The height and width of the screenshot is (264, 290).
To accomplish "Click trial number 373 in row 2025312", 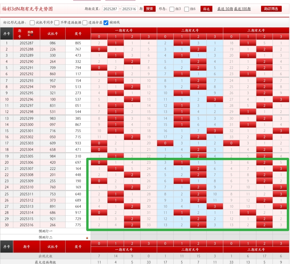I will point(53,200).
